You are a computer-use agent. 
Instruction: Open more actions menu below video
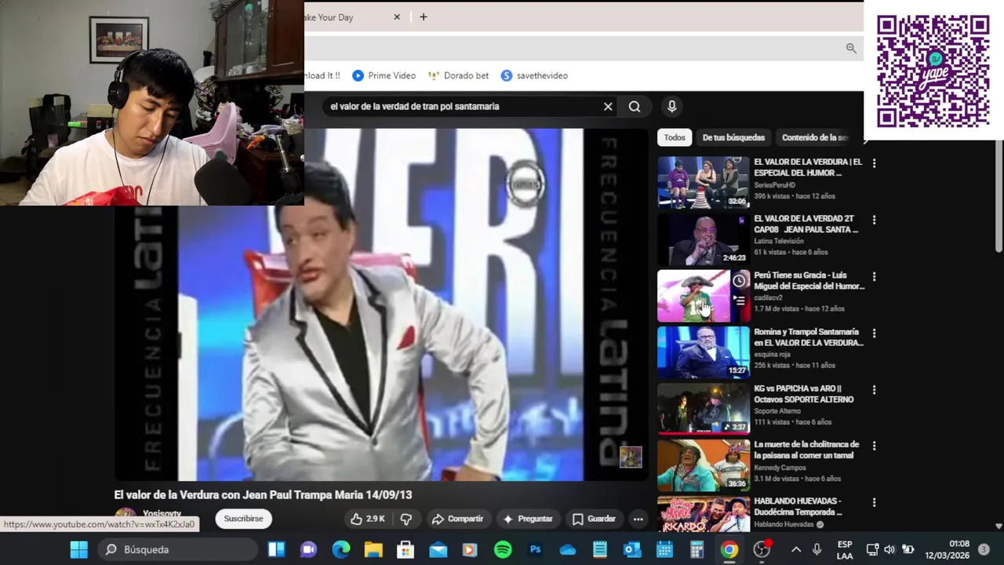pos(638,519)
